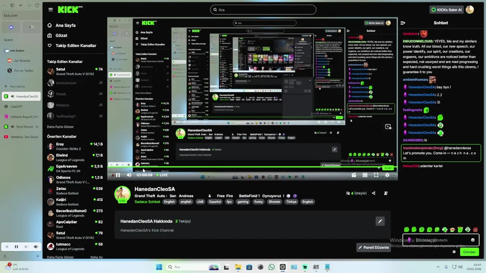Toggle theater mode in player
This screenshot has width=486, height=273.
pos(365,175)
